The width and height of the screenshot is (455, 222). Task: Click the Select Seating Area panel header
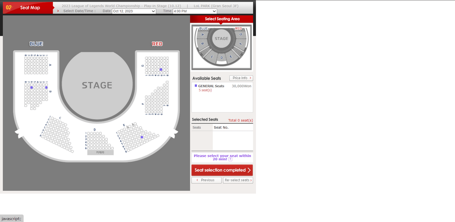coord(222,19)
